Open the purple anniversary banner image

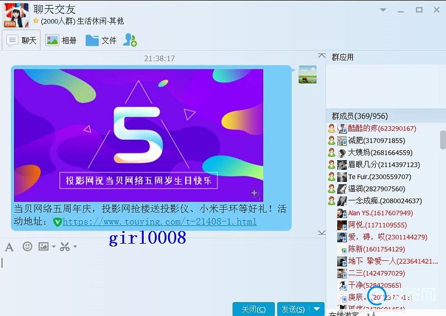[138, 135]
